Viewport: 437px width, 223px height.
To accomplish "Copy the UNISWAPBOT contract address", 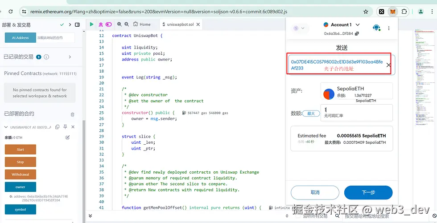I will (x=57, y=127).
